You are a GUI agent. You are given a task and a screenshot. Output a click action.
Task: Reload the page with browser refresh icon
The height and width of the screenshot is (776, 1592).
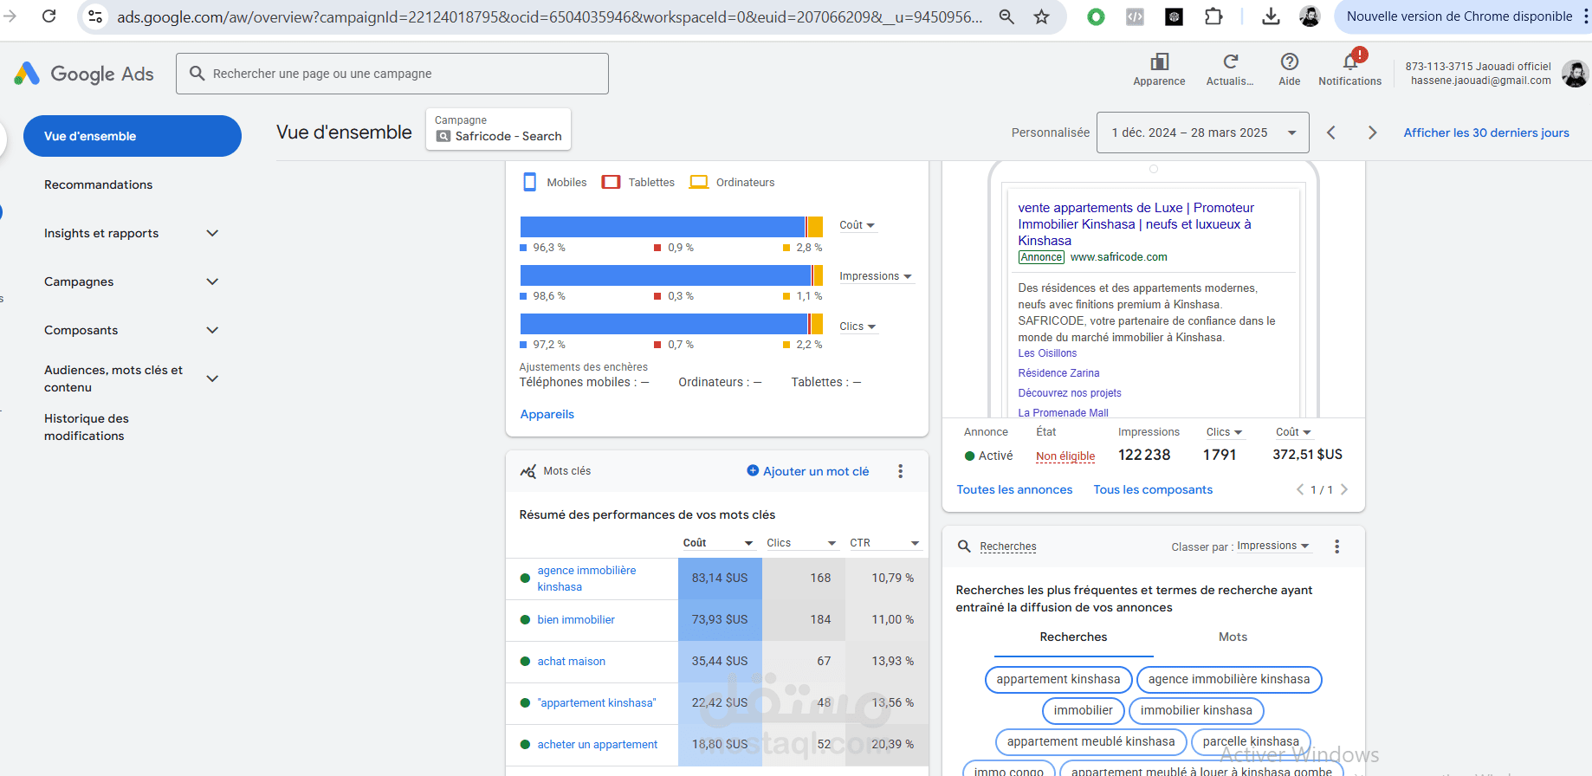[49, 16]
